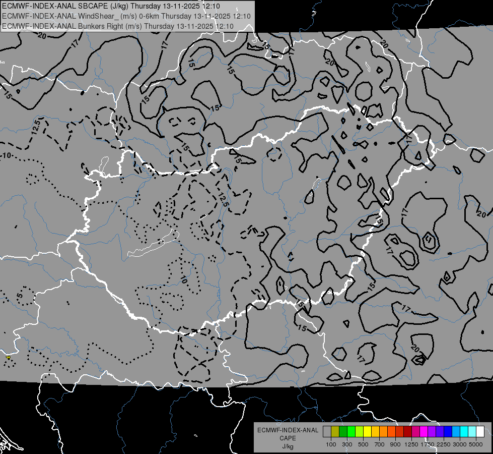Click the WindShear 0-6km title line
Screen dimensions: 493x454
[x=126, y=16]
